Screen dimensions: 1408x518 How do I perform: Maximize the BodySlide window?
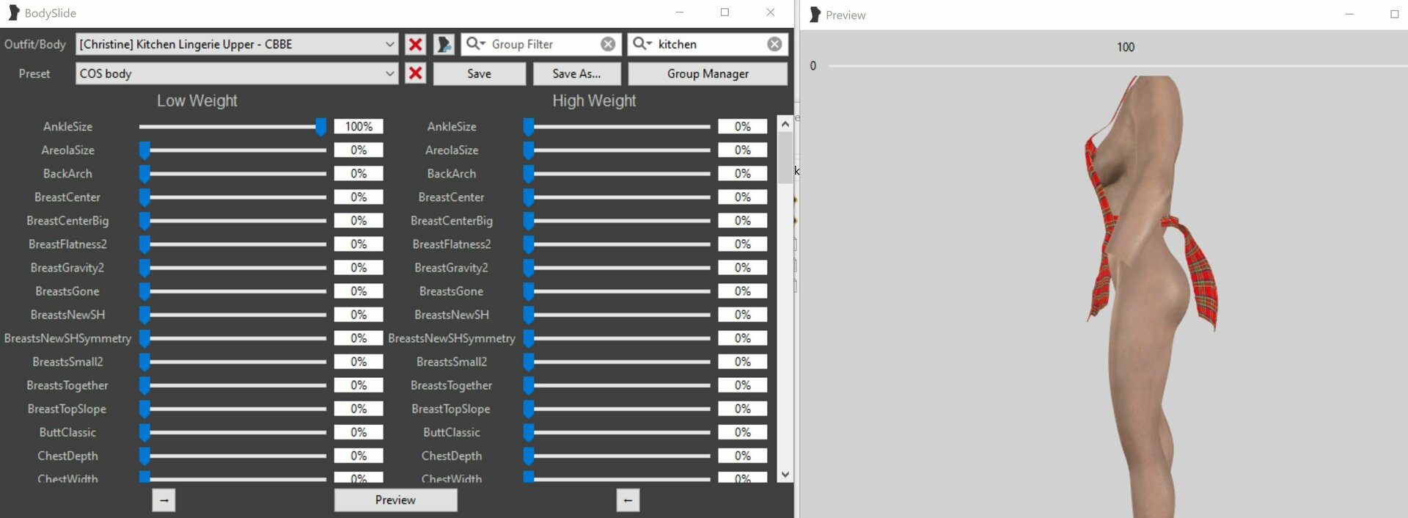[725, 12]
